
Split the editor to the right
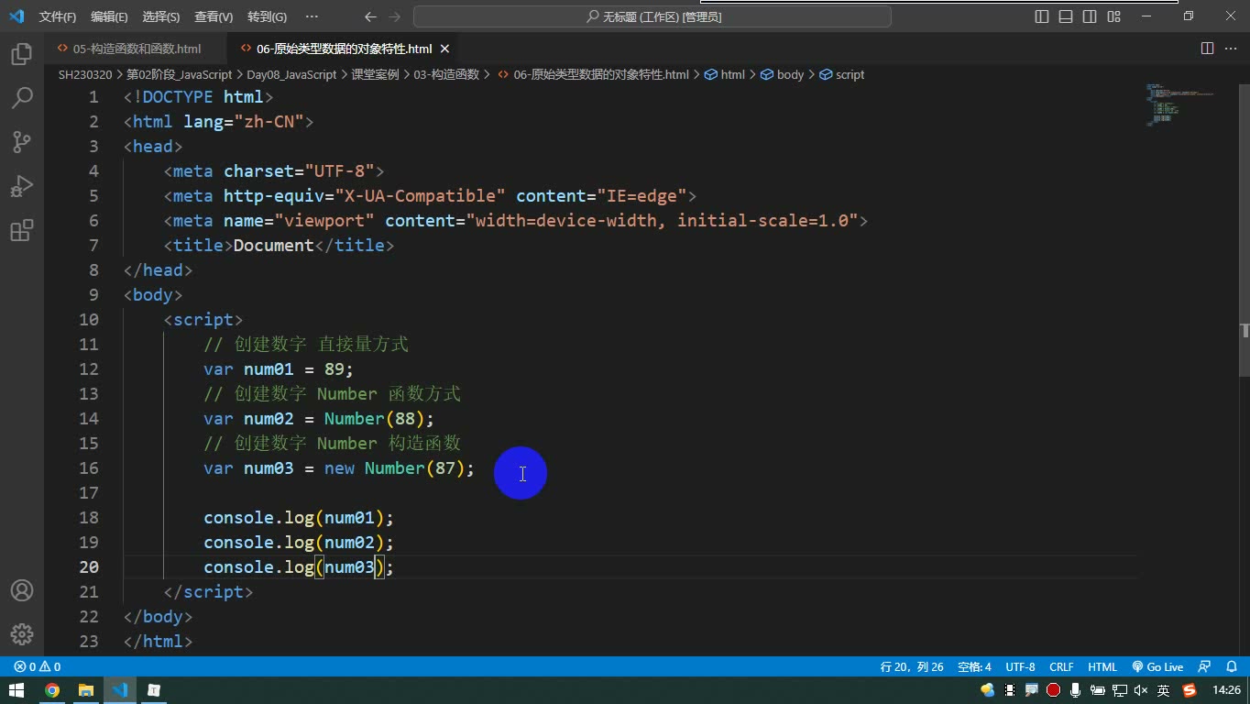pyautogui.click(x=1207, y=49)
